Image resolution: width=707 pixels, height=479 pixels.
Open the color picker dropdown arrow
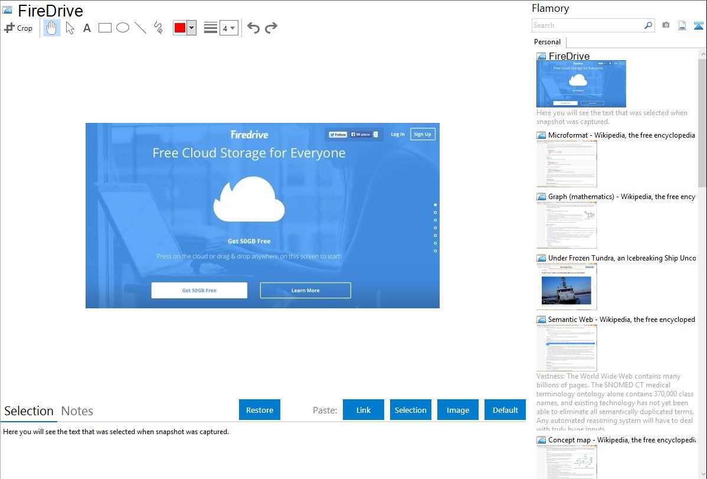[x=191, y=28]
